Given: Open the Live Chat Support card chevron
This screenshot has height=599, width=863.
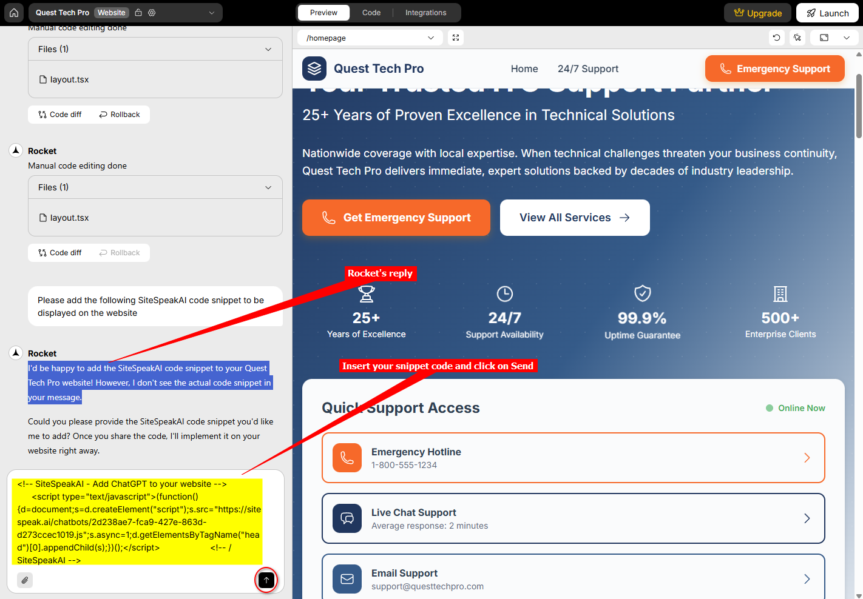Looking at the screenshot, I should click(x=807, y=518).
